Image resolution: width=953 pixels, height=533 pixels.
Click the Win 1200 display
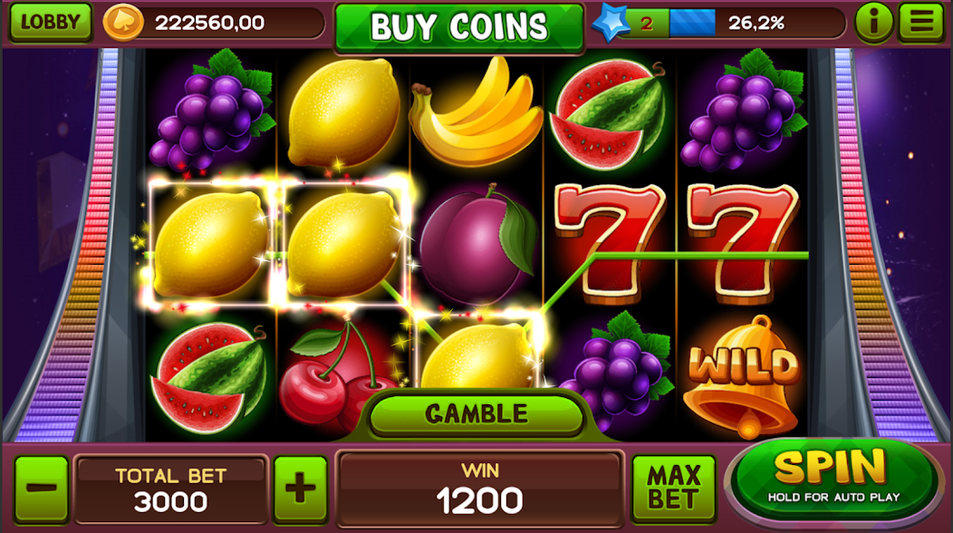[479, 489]
